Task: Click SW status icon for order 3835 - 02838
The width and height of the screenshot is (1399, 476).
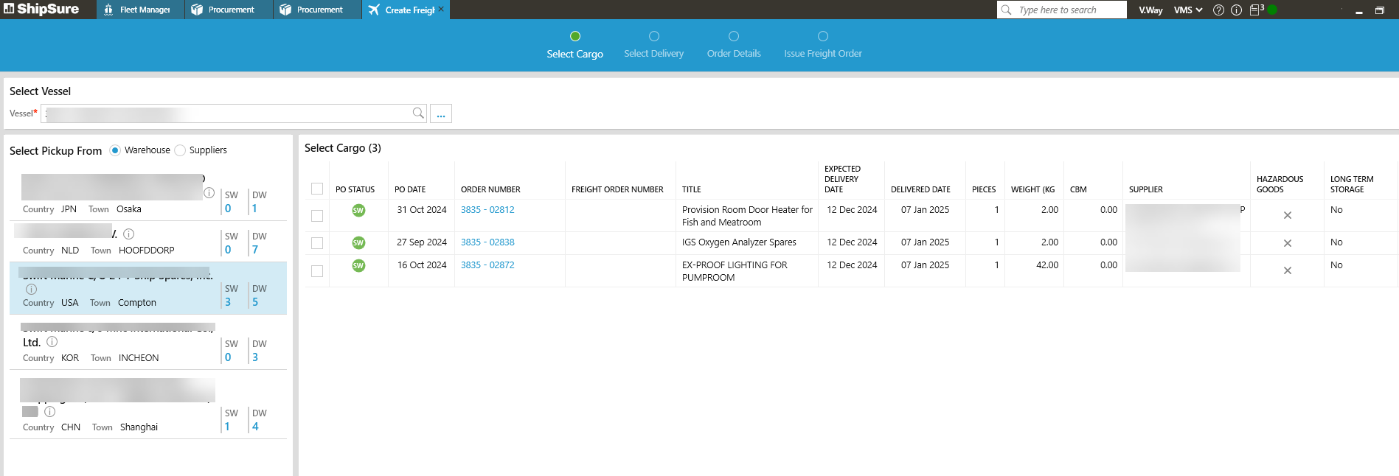Action: pos(358,242)
